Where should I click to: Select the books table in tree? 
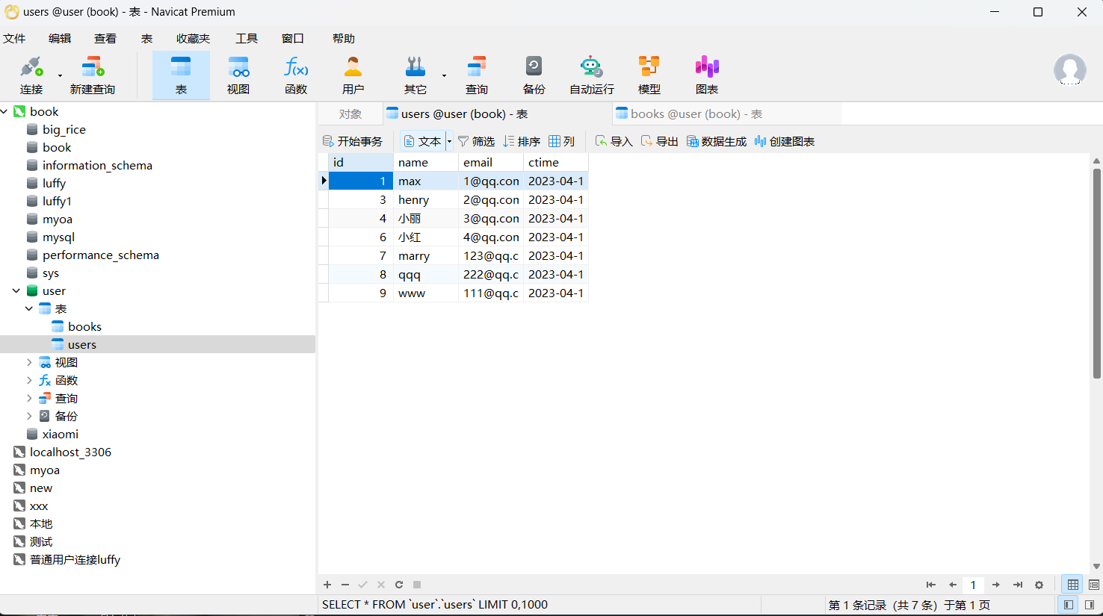tap(84, 326)
